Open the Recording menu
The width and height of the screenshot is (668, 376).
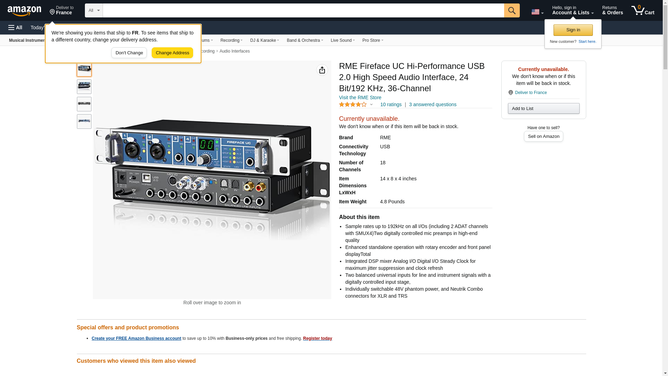point(231,40)
